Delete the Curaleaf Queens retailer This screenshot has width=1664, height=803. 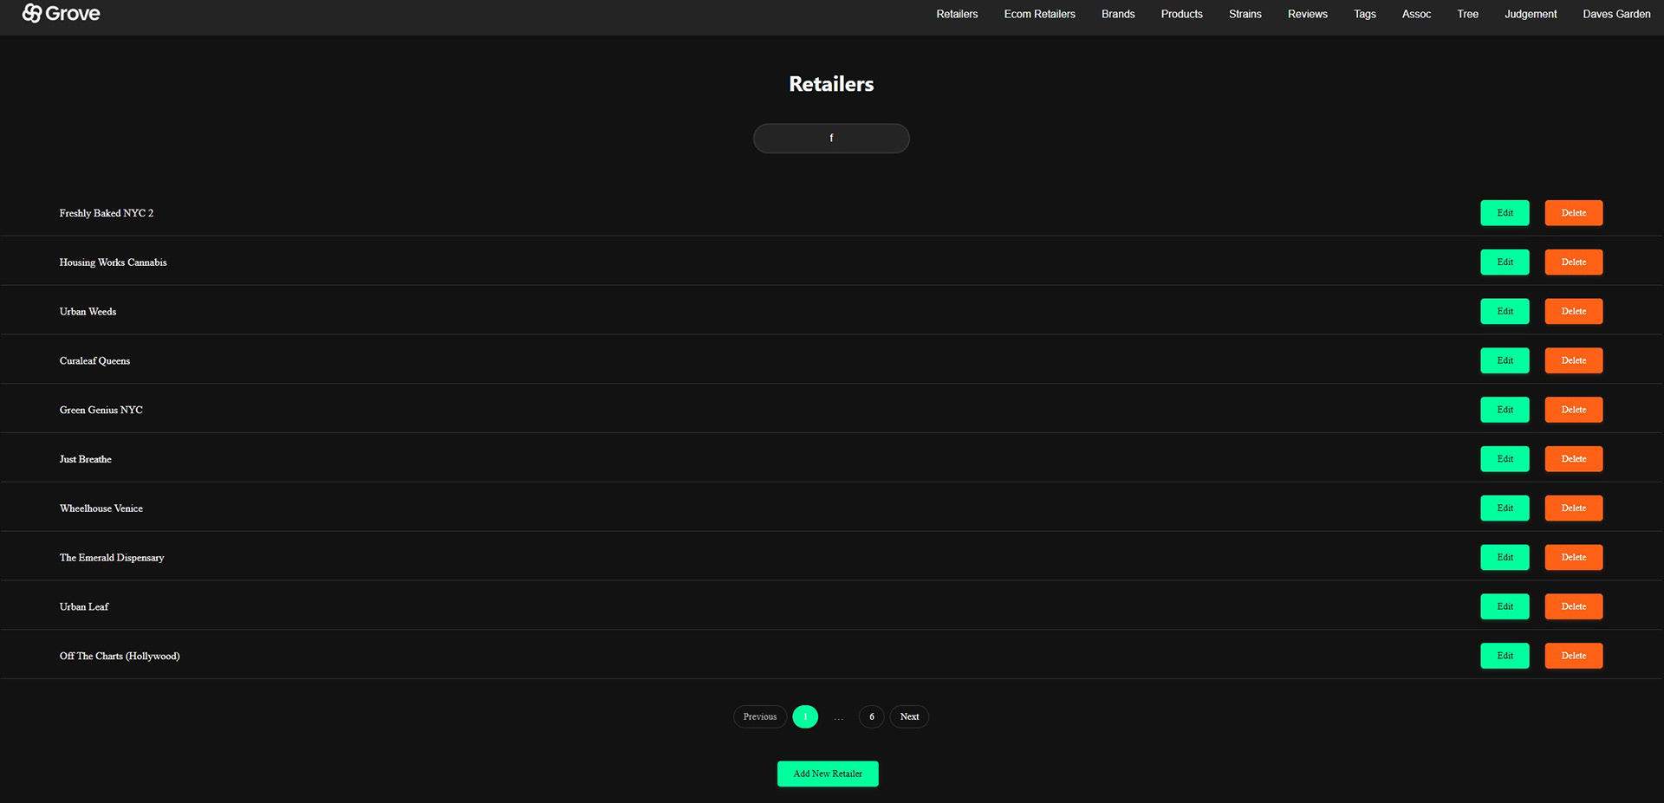[x=1573, y=361]
